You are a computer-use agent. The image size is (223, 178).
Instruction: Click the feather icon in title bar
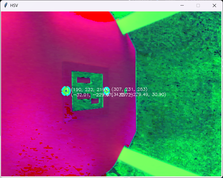pos(6,6)
